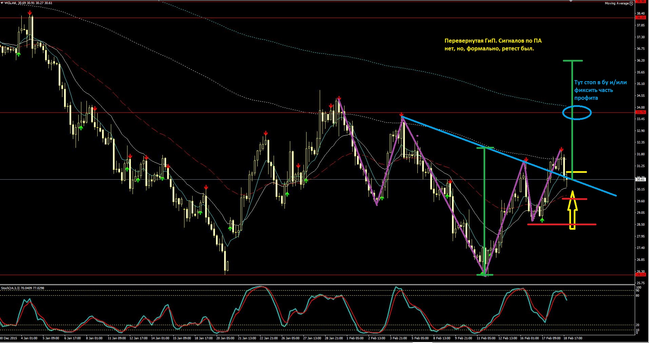Image resolution: width=649 pixels, height=343 pixels.
Task: Click the current price 30.61 tag
Action: tap(641, 180)
